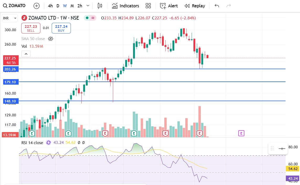Click the second green earnings E marker
Image resolution: width=300 pixels, height=185 pixels.
pyautogui.click(x=68, y=133)
